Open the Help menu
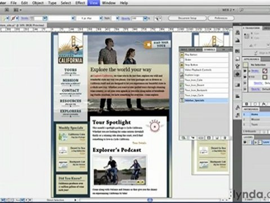270x203 pixels. [x=124, y=3]
